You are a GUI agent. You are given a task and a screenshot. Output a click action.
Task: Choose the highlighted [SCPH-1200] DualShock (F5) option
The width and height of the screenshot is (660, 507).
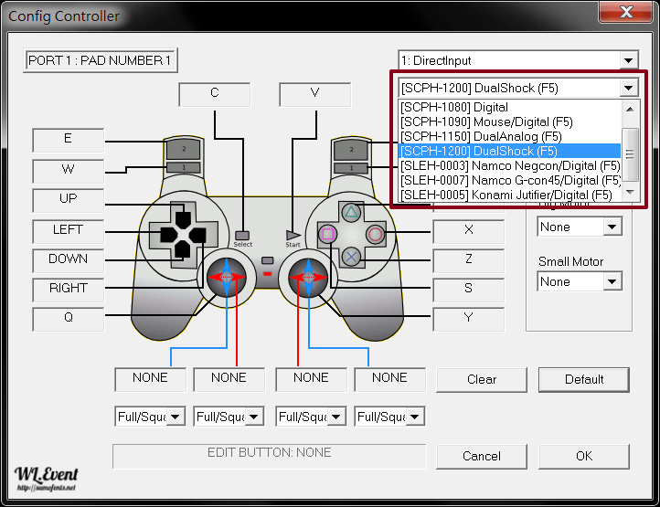coord(509,151)
